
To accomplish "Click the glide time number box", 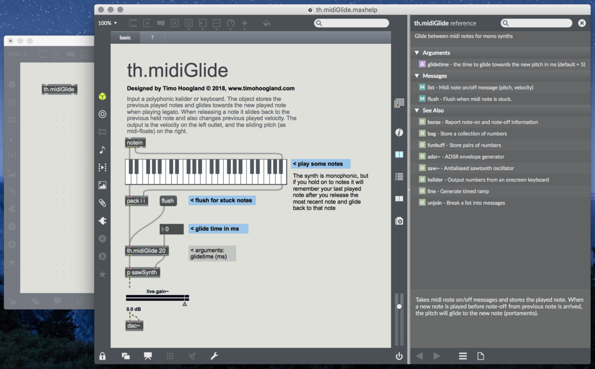I will click(x=172, y=229).
